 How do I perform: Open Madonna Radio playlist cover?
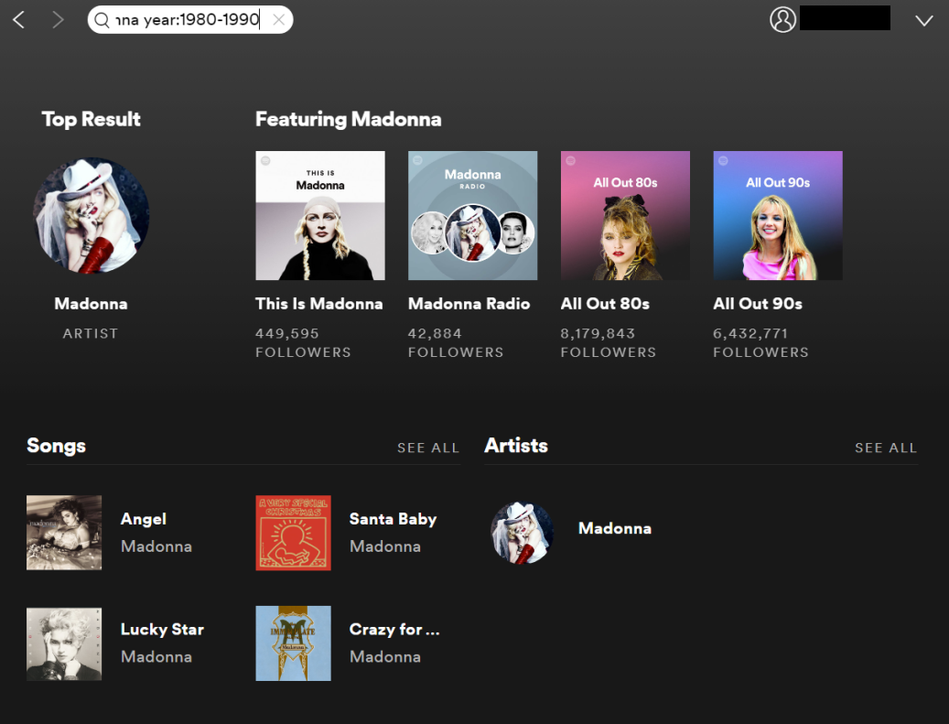tap(473, 215)
